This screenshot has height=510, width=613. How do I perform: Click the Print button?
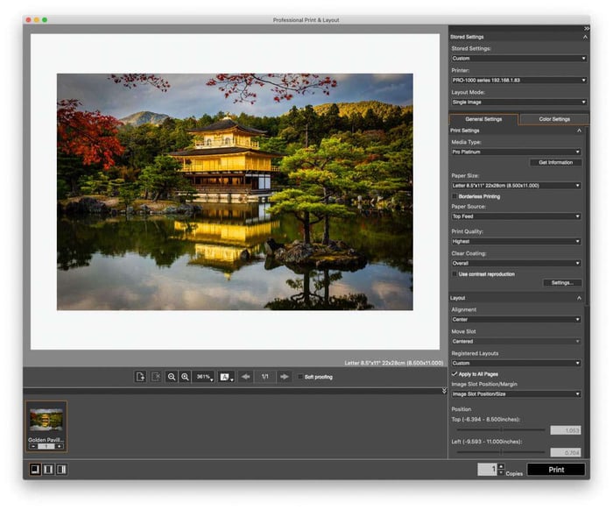pyautogui.click(x=556, y=470)
